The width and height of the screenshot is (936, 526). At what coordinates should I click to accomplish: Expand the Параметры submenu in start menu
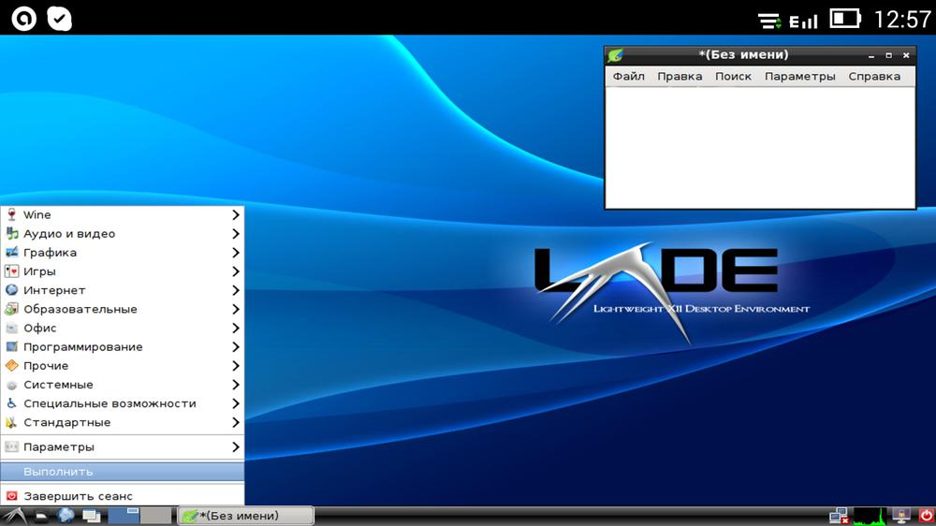pyautogui.click(x=122, y=447)
